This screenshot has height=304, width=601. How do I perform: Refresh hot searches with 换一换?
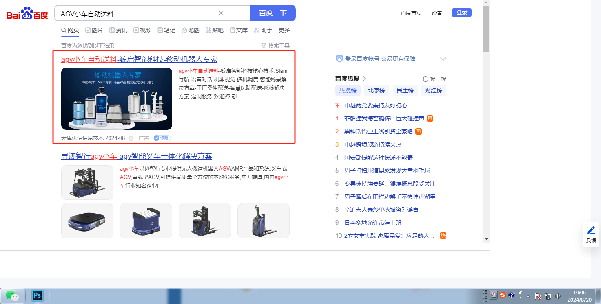point(435,79)
